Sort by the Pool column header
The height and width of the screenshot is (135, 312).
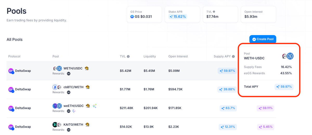56,56
